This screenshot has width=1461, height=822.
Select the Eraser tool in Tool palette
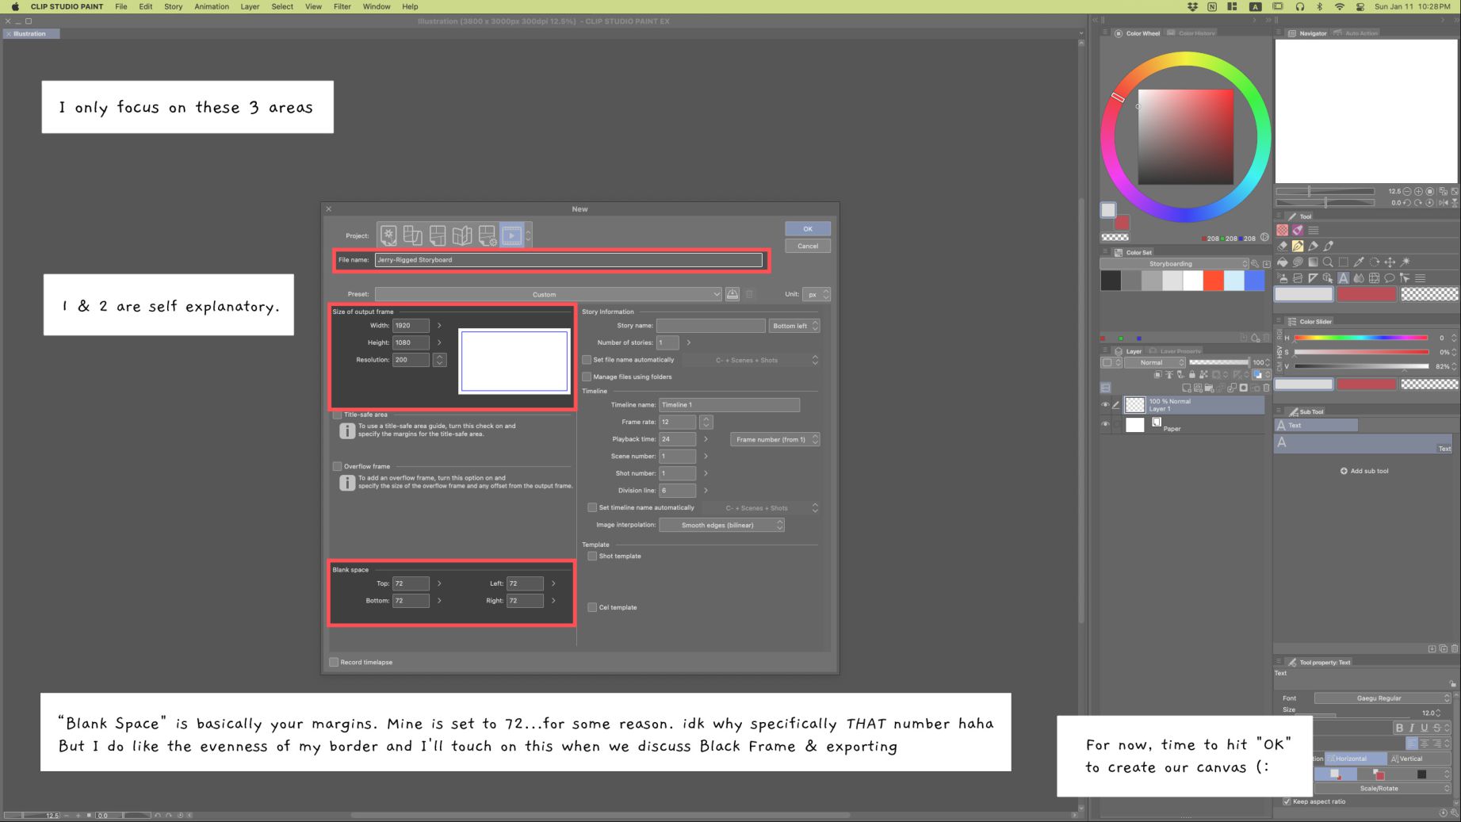[x=1283, y=246]
